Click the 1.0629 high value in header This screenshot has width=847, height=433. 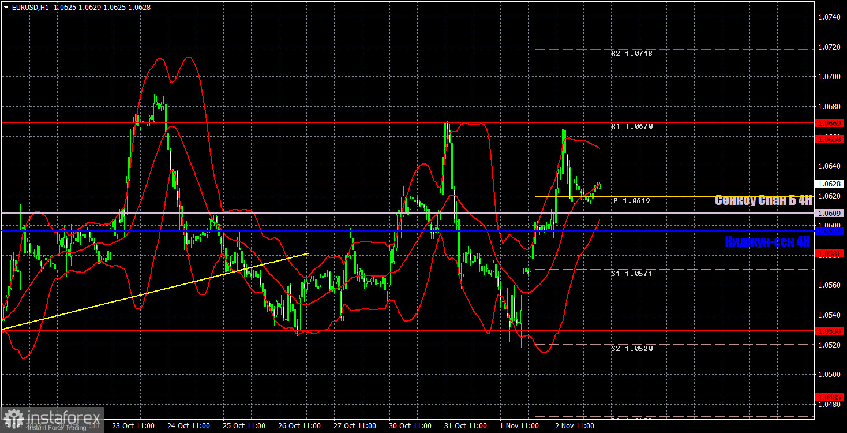(x=89, y=7)
